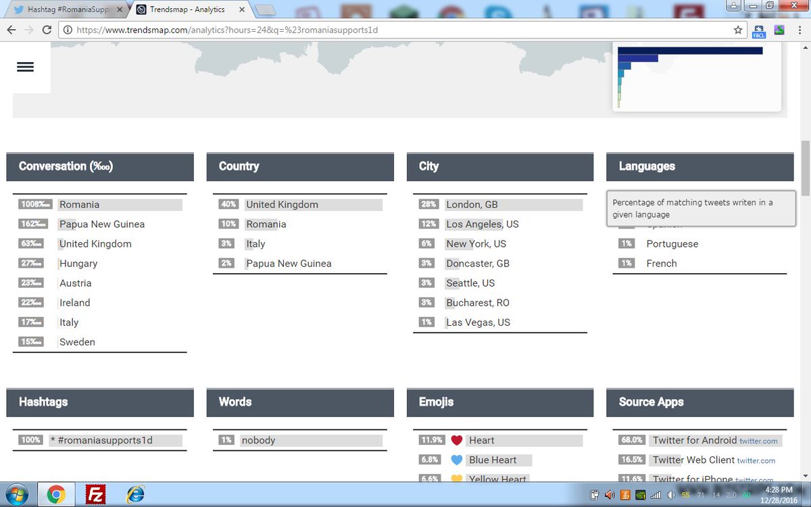Select London, GB in the City list
Viewport: 811px width, 507px height.
click(472, 204)
